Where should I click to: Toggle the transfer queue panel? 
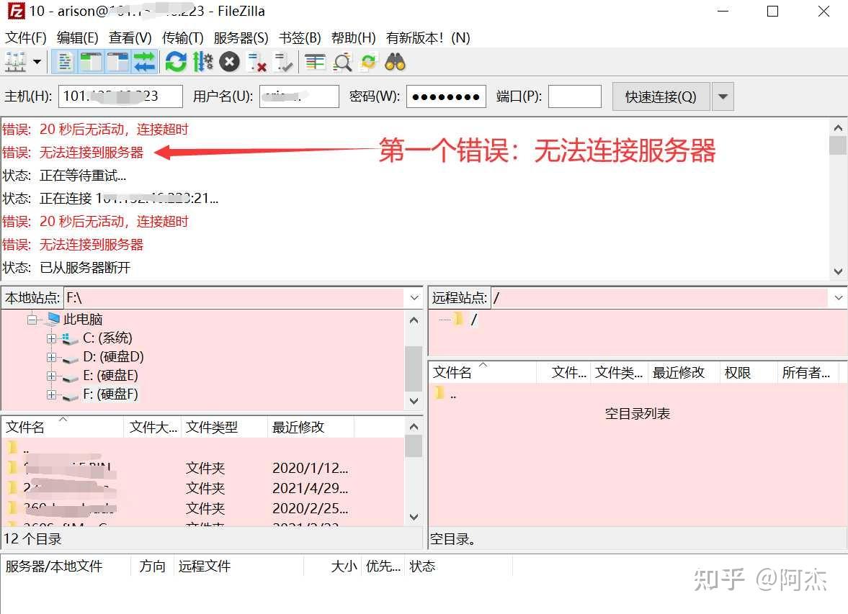pyautogui.click(x=143, y=62)
